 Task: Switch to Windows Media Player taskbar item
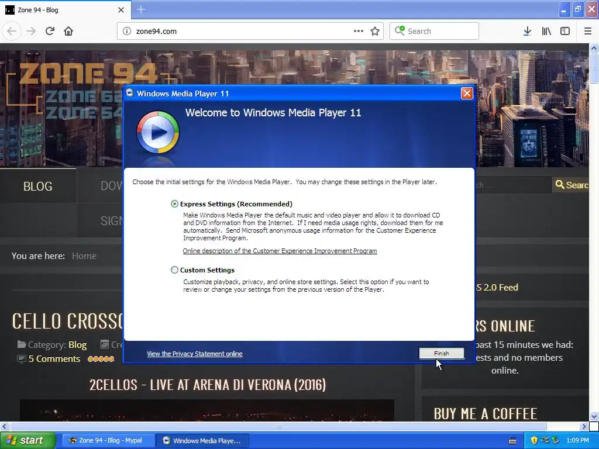pyautogui.click(x=203, y=440)
